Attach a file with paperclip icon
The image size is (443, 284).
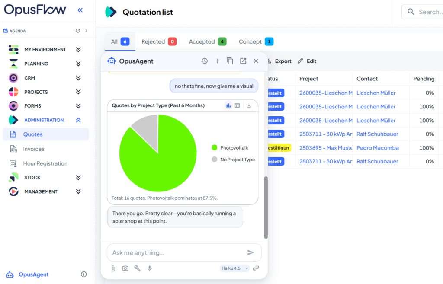tap(113, 268)
